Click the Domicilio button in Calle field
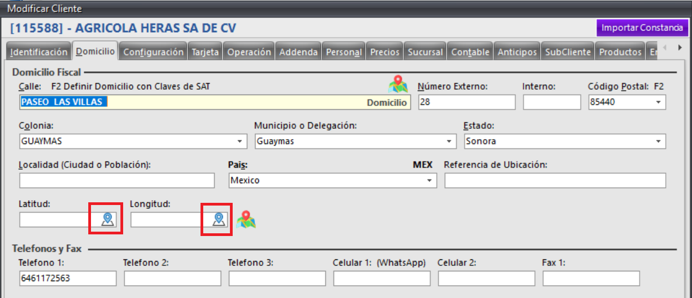 (x=386, y=102)
